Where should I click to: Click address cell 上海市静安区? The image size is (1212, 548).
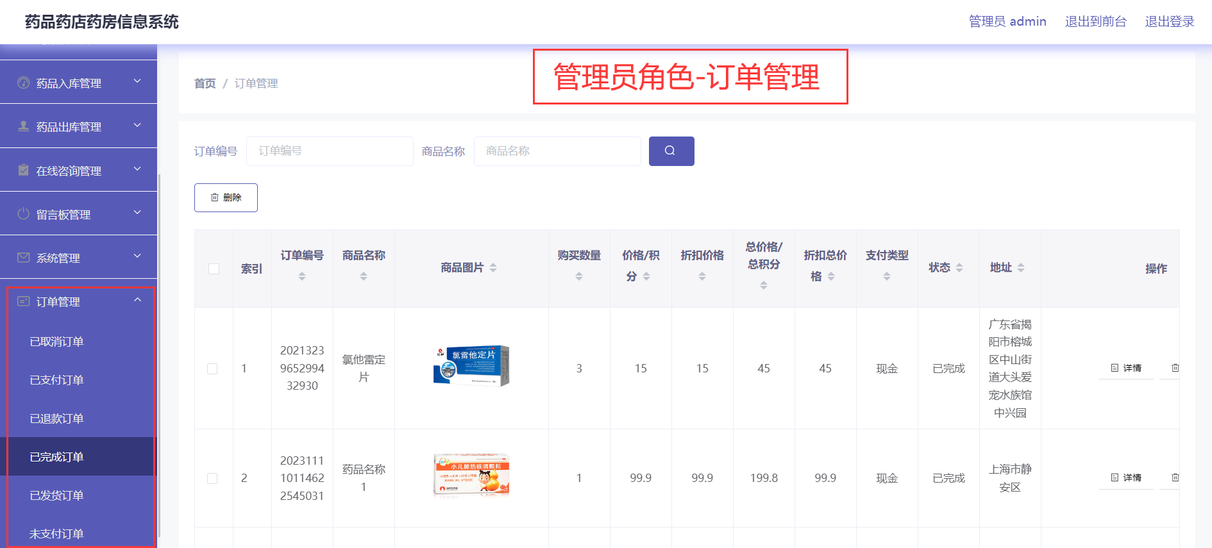[x=1010, y=478]
